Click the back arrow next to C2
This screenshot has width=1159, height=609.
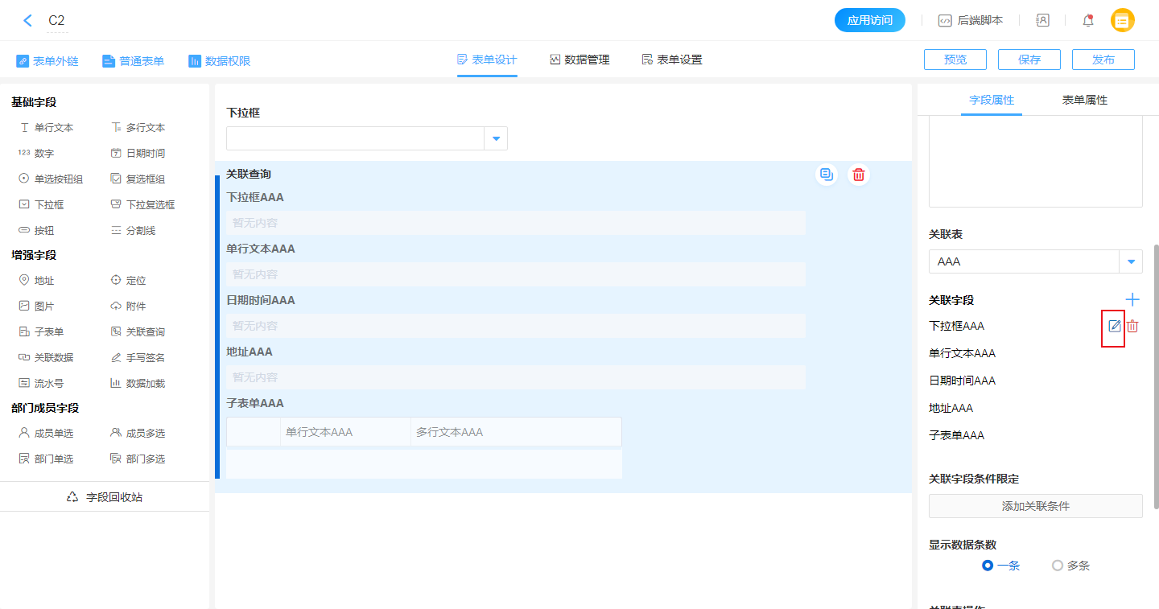(x=28, y=21)
